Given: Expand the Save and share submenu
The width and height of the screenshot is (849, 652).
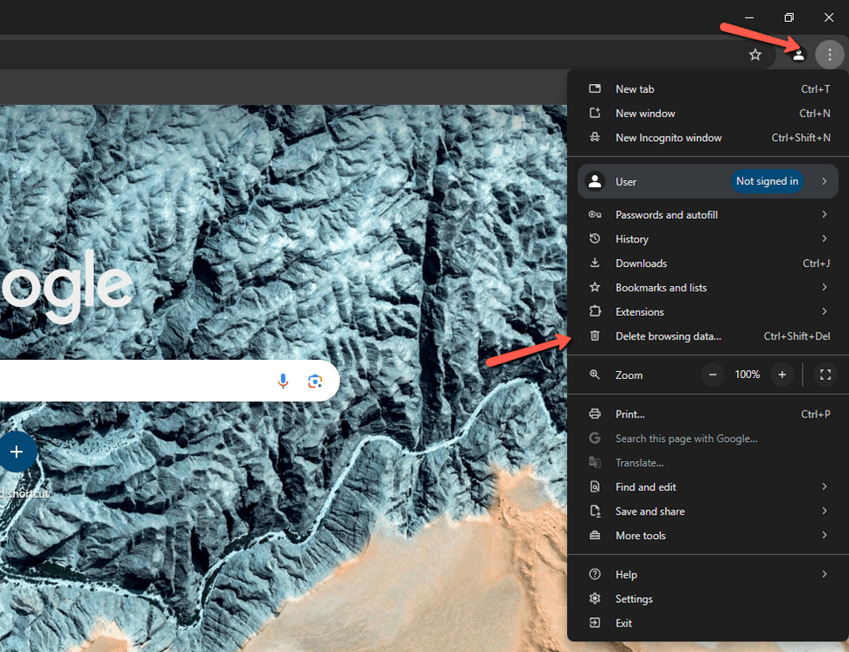Looking at the screenshot, I should (824, 511).
